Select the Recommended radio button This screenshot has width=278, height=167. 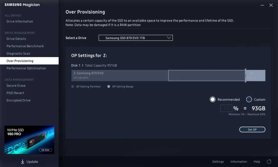click(213, 99)
